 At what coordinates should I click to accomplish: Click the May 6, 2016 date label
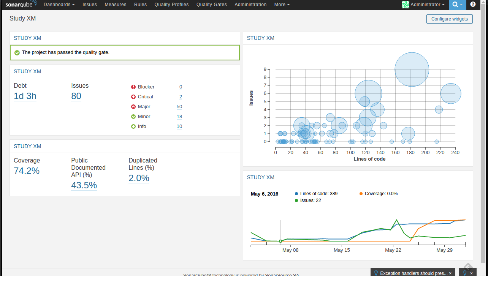[x=265, y=194]
